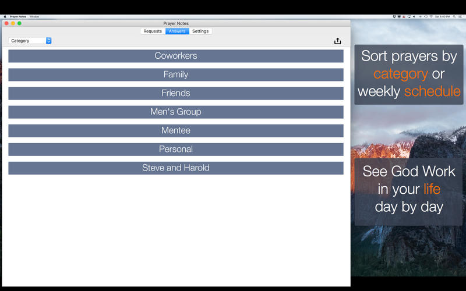This screenshot has height=291, width=466.
Task: Click the Time Machine menu bar icon
Action: (x=426, y=16)
